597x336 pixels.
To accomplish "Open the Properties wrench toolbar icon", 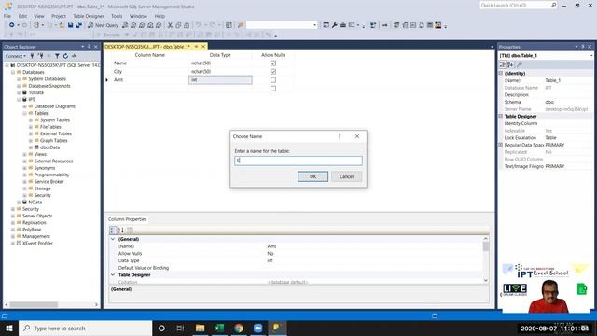I will point(335,25).
